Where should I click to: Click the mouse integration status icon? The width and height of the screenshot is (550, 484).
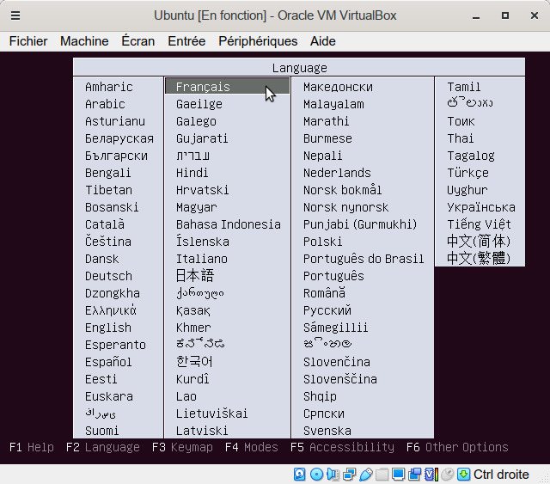[447, 474]
